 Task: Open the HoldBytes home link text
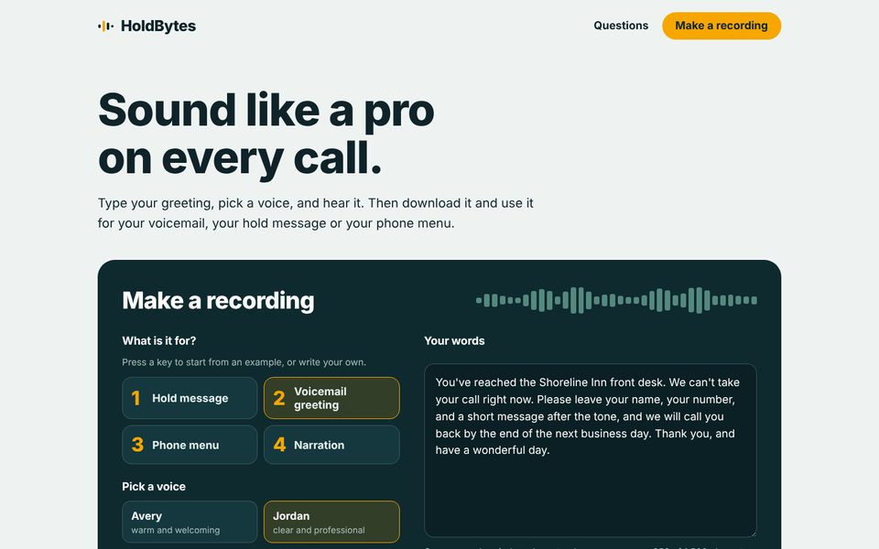[x=158, y=26]
